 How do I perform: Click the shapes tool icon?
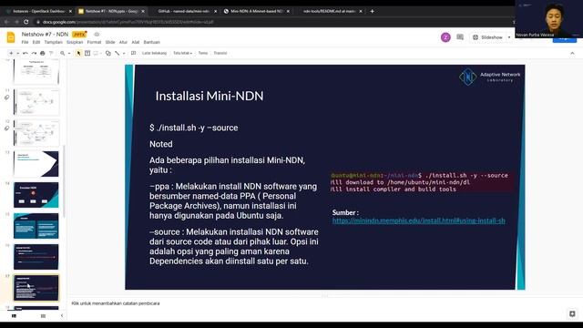tap(108, 53)
